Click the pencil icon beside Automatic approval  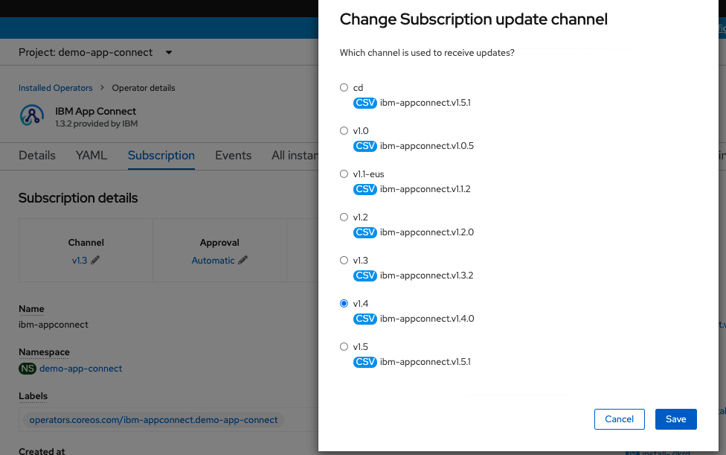242,261
